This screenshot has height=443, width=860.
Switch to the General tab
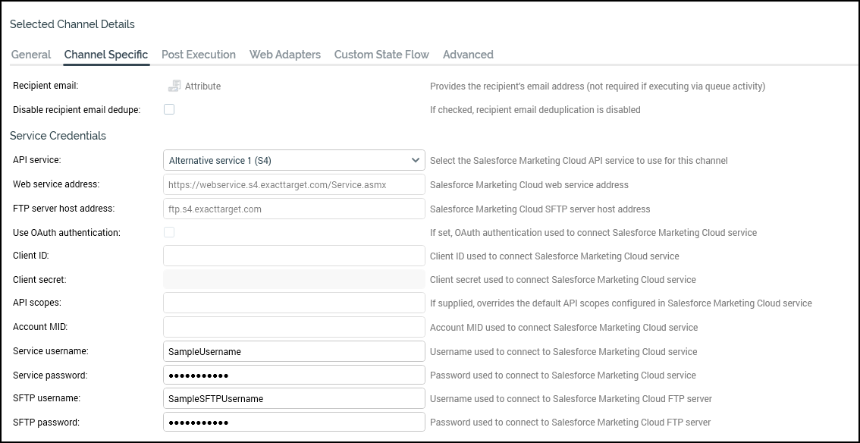tap(31, 55)
